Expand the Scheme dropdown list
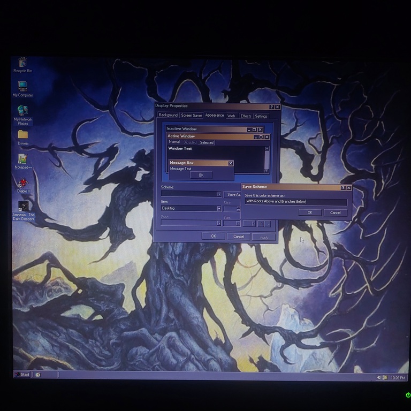Viewport: 411px width, 411px height. tap(219, 194)
